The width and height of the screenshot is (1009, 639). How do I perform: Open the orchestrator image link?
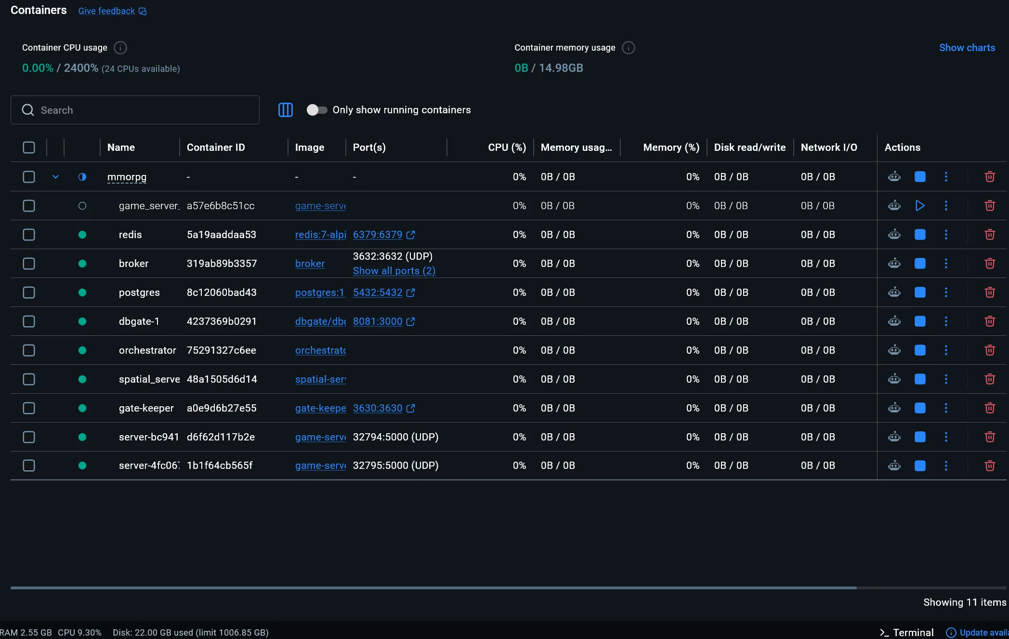coord(320,350)
